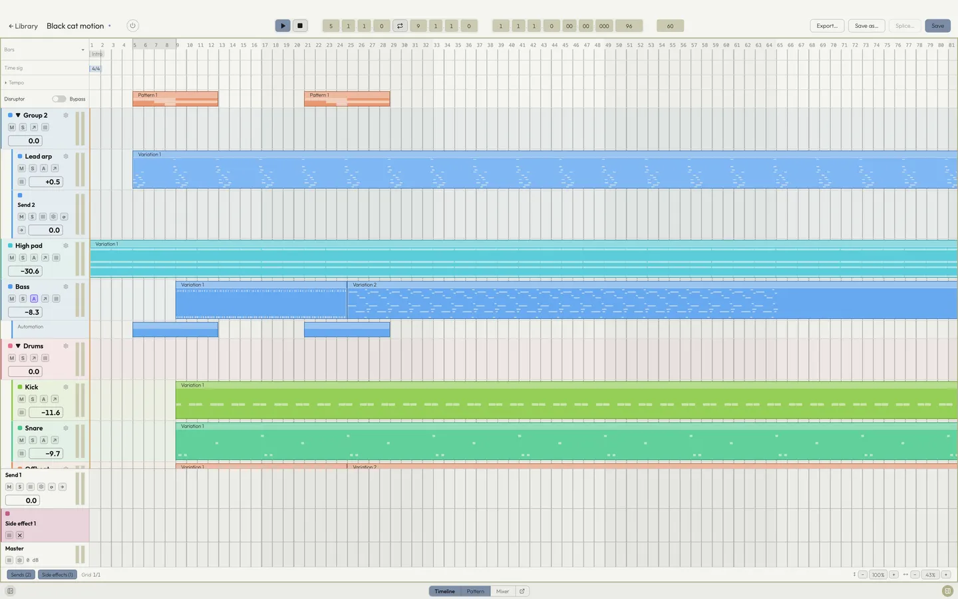Viewport: 958px width, 599px height.
Task: Click the Export... button
Action: [x=827, y=26]
